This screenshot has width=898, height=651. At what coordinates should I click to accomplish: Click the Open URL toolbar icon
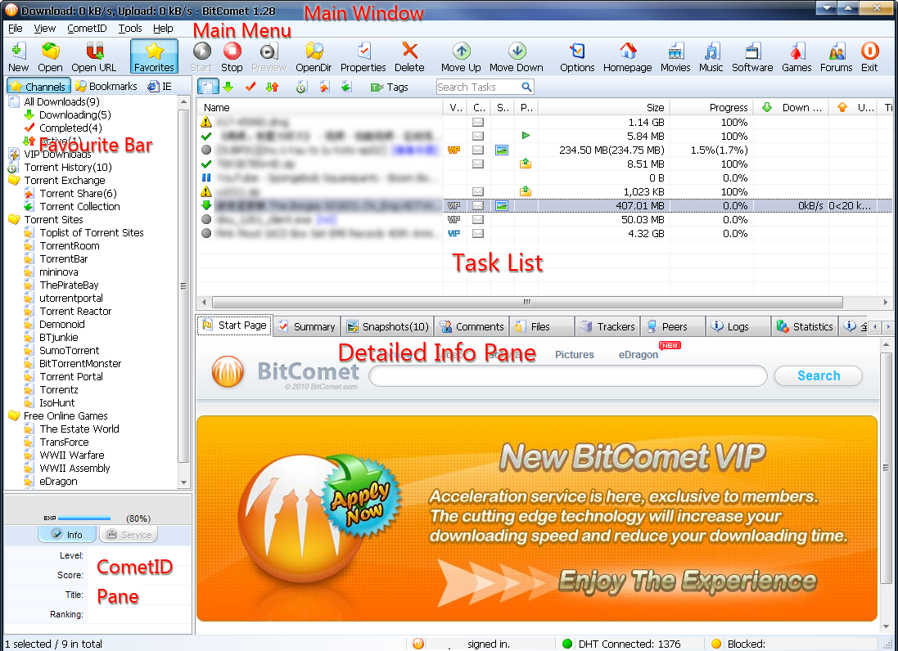[94, 56]
